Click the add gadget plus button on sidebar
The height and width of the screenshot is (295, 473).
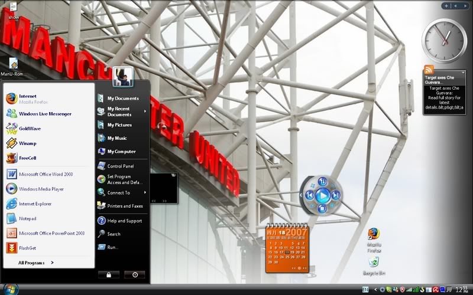pos(445,6)
